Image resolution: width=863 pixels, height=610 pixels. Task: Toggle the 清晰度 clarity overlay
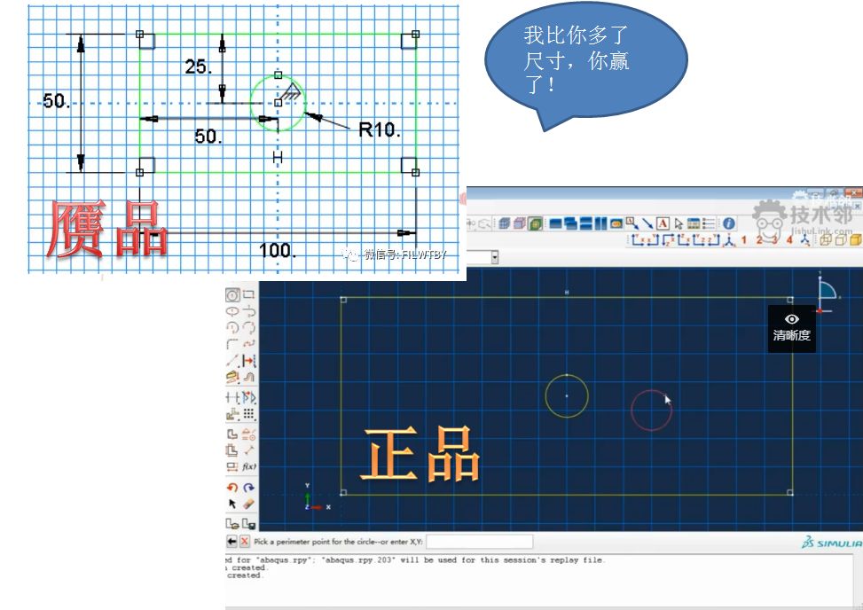click(x=790, y=326)
